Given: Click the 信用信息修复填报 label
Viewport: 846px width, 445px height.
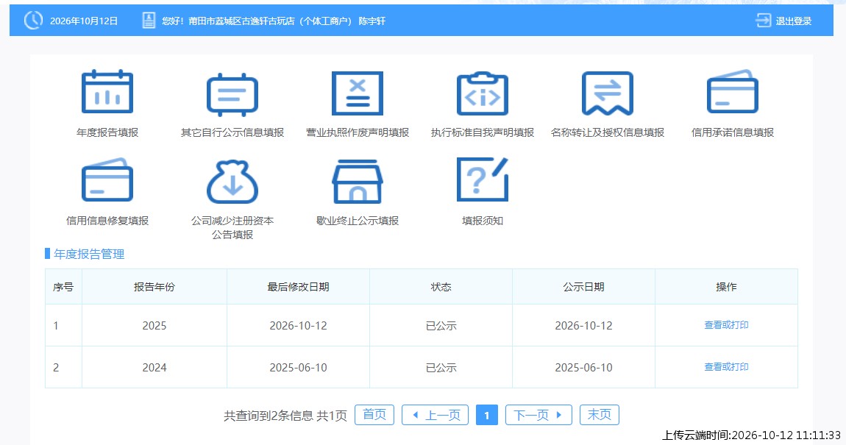Looking at the screenshot, I should pyautogui.click(x=107, y=221).
